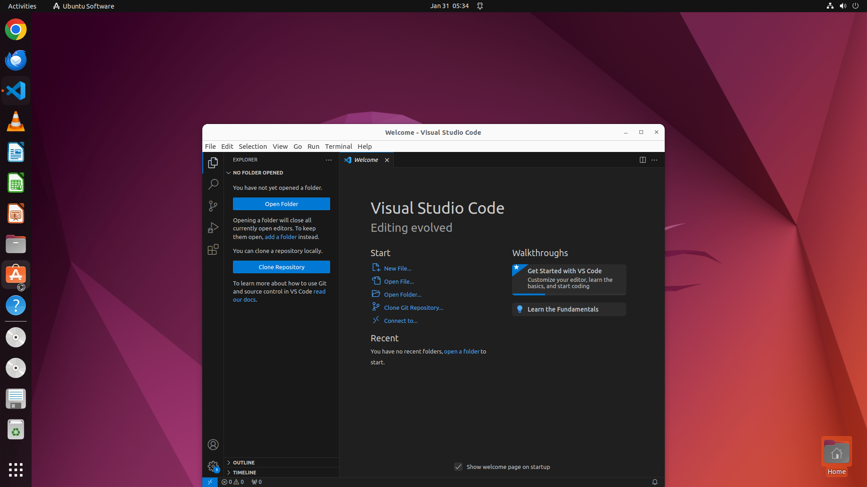Screen dimensions: 867x487
Task: Open the Terminal menu
Action: pyautogui.click(x=338, y=147)
